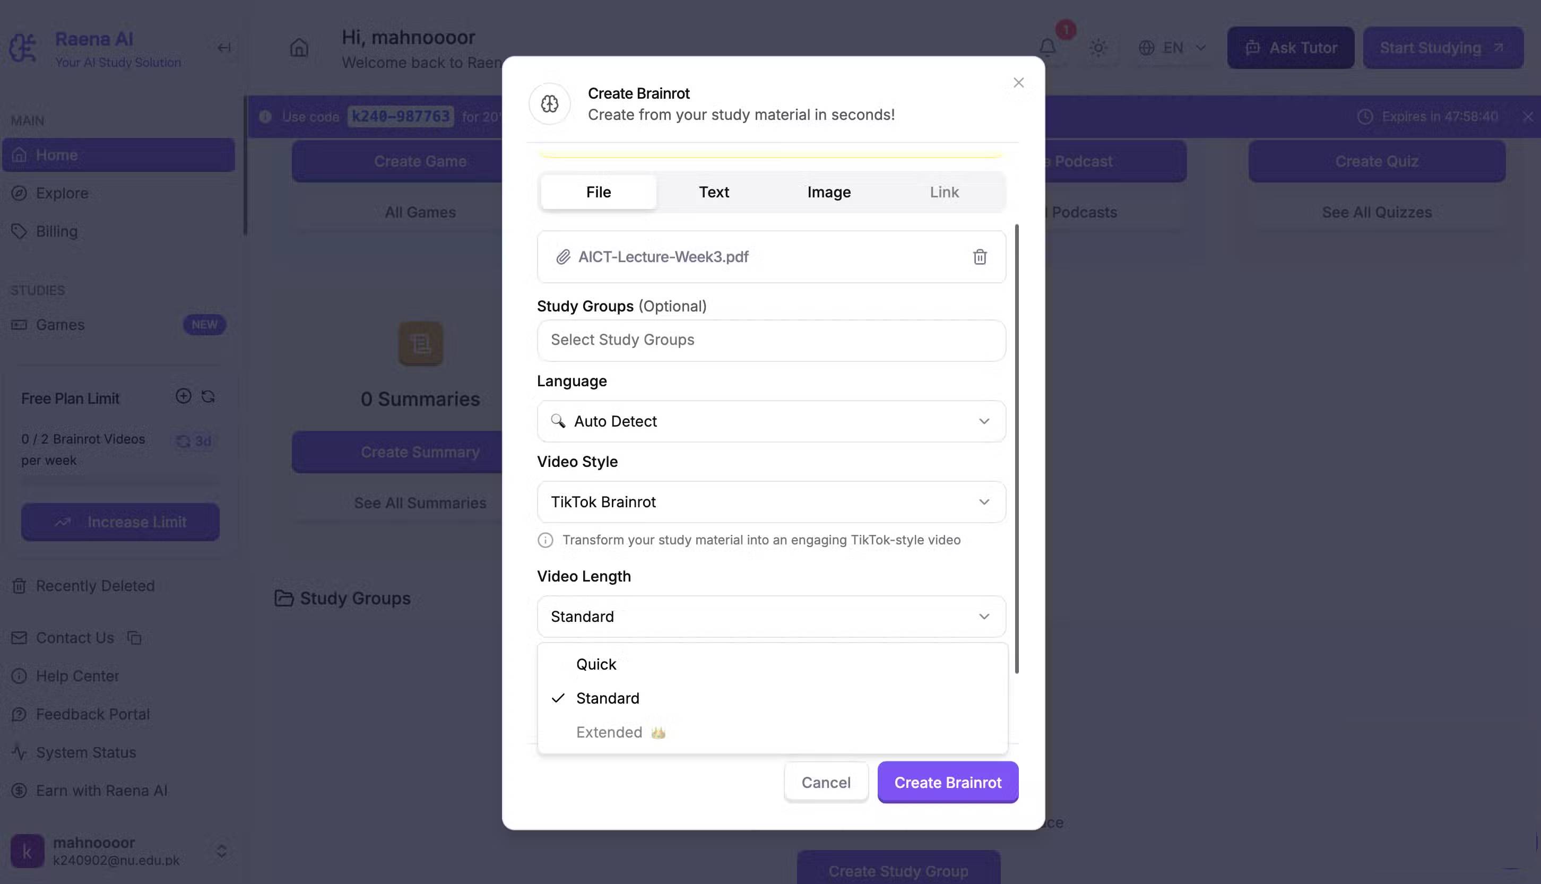Screen dimensions: 1541x884
Task: Expand the account switcher next to mahnoooor
Action: [x=221, y=850]
